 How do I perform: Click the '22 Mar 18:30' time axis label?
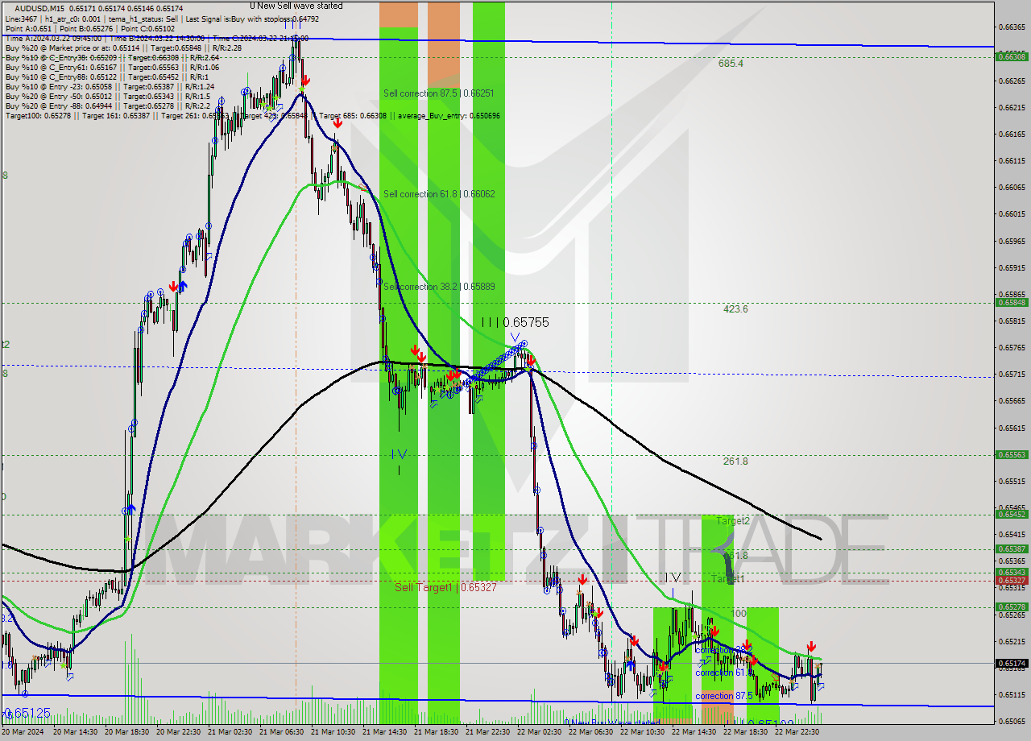(746, 732)
